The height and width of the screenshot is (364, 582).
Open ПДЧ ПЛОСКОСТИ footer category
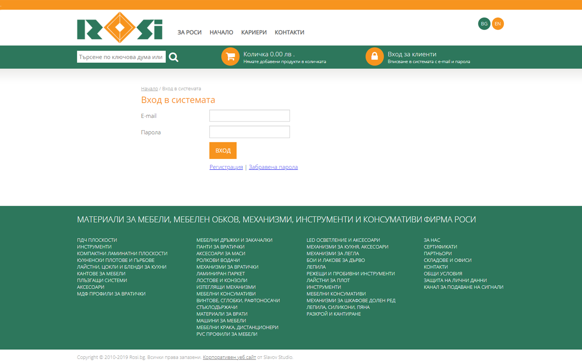97,240
